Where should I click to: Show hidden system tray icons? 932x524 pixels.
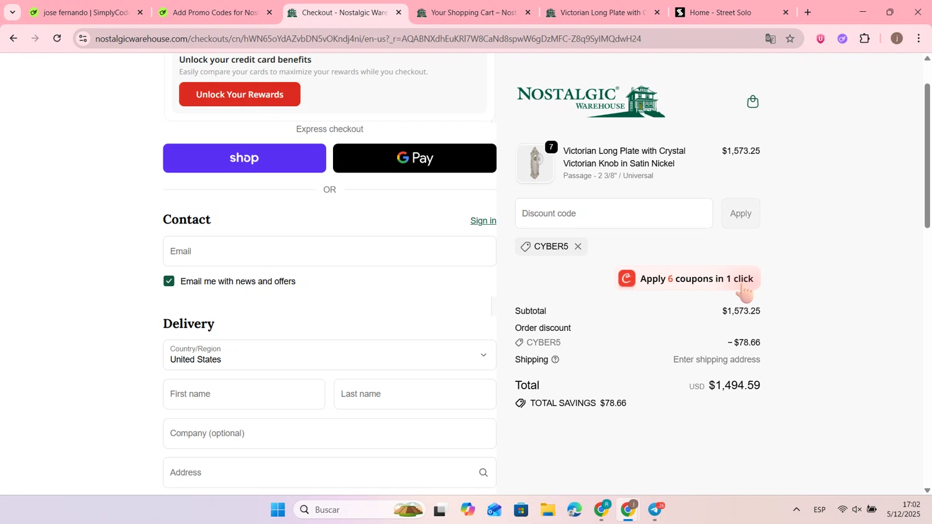pos(796,510)
